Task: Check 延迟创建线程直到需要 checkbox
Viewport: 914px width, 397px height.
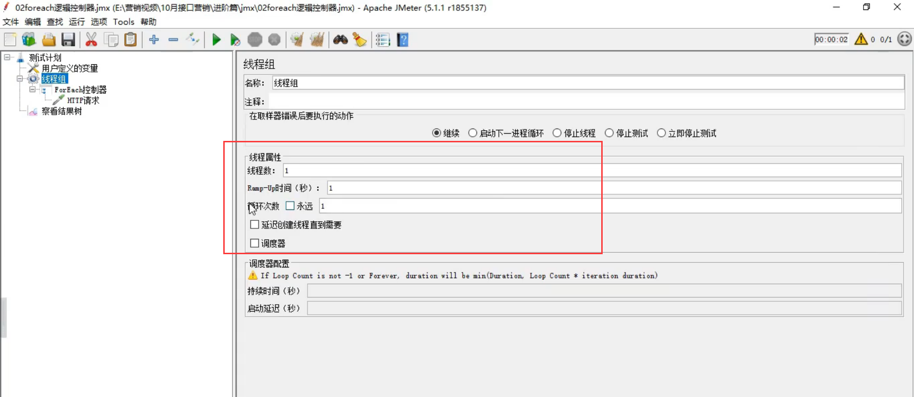Action: click(x=255, y=225)
